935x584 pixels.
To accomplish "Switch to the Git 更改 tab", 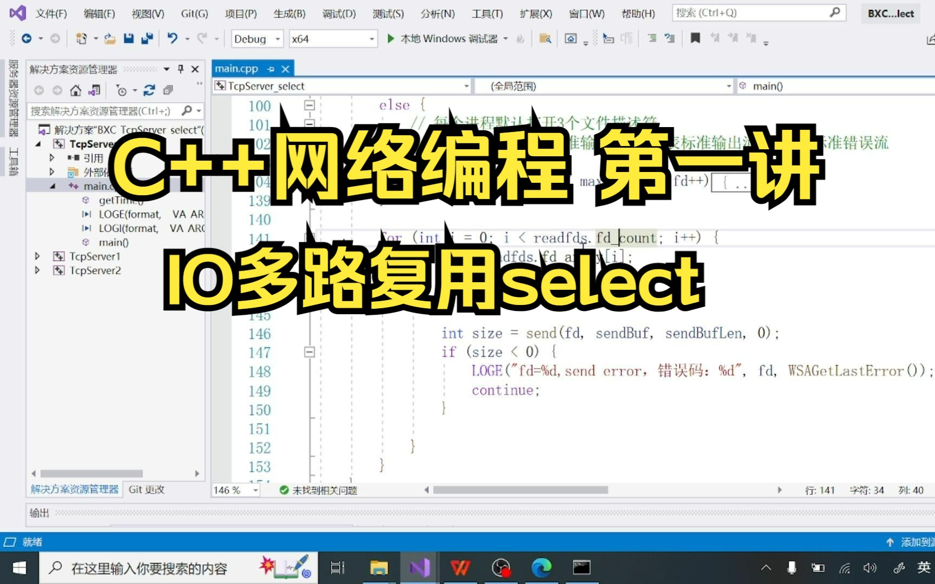I will (x=146, y=489).
